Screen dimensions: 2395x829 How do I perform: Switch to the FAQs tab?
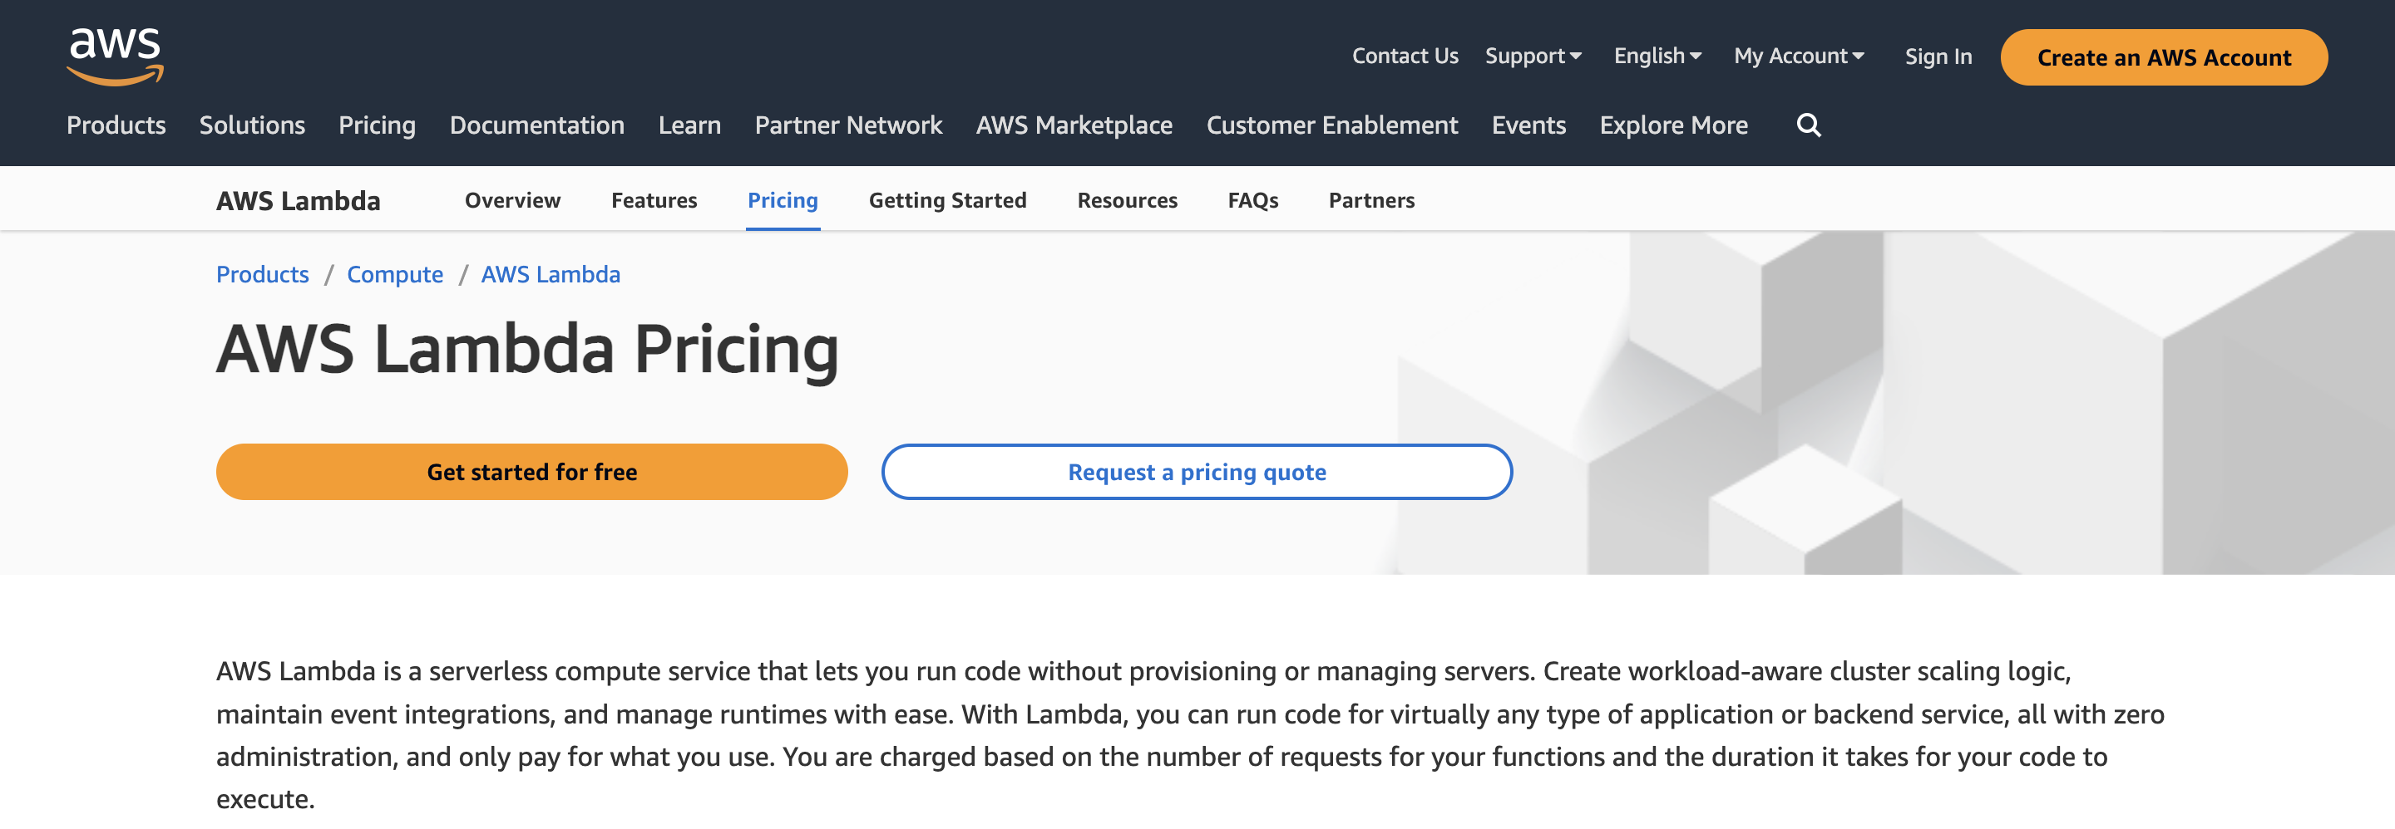1252,200
